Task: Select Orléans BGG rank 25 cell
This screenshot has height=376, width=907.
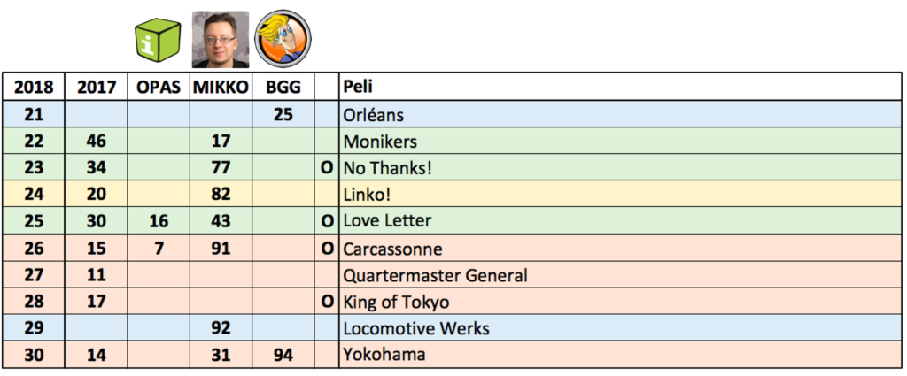Action: [283, 115]
